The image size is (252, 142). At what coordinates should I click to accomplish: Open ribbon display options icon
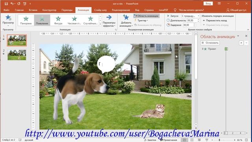(x=219, y=4)
